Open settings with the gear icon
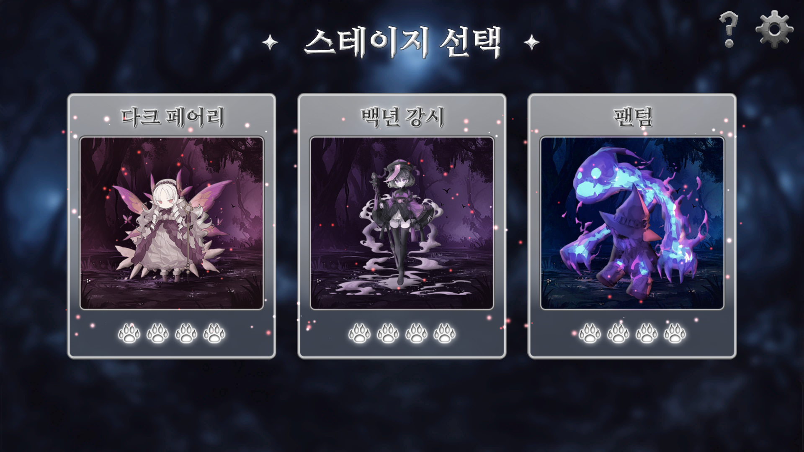The width and height of the screenshot is (804, 452). click(x=774, y=29)
